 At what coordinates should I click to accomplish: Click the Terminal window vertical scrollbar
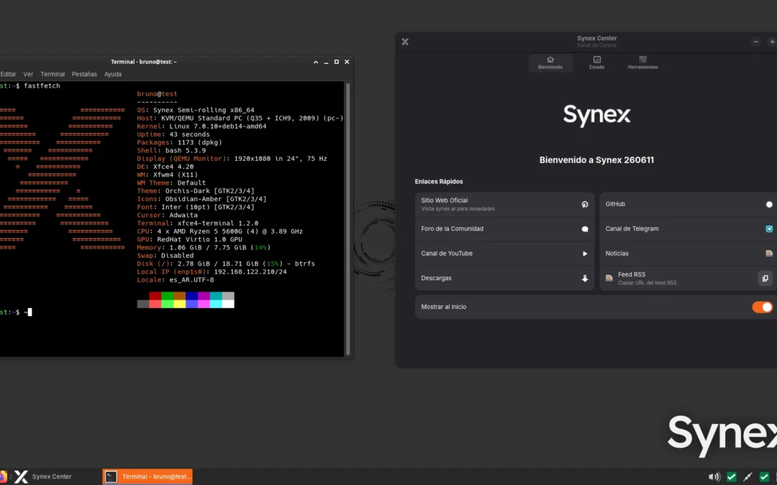pos(348,218)
